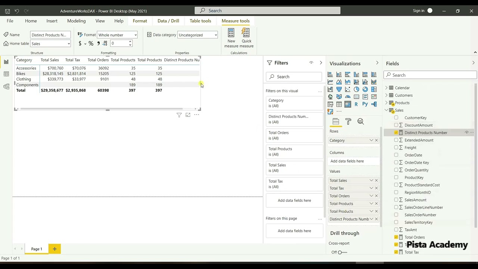Expand the Customers table
Viewport: 478px width, 269px height.
tap(387, 95)
